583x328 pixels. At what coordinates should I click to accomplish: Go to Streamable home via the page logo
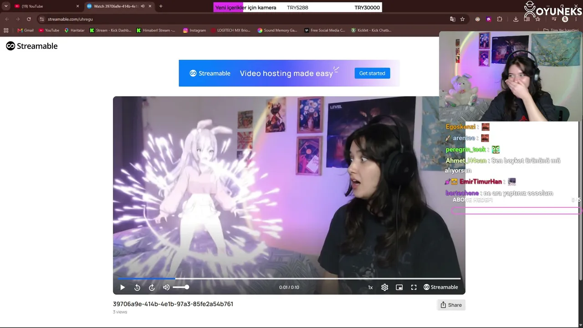click(32, 46)
